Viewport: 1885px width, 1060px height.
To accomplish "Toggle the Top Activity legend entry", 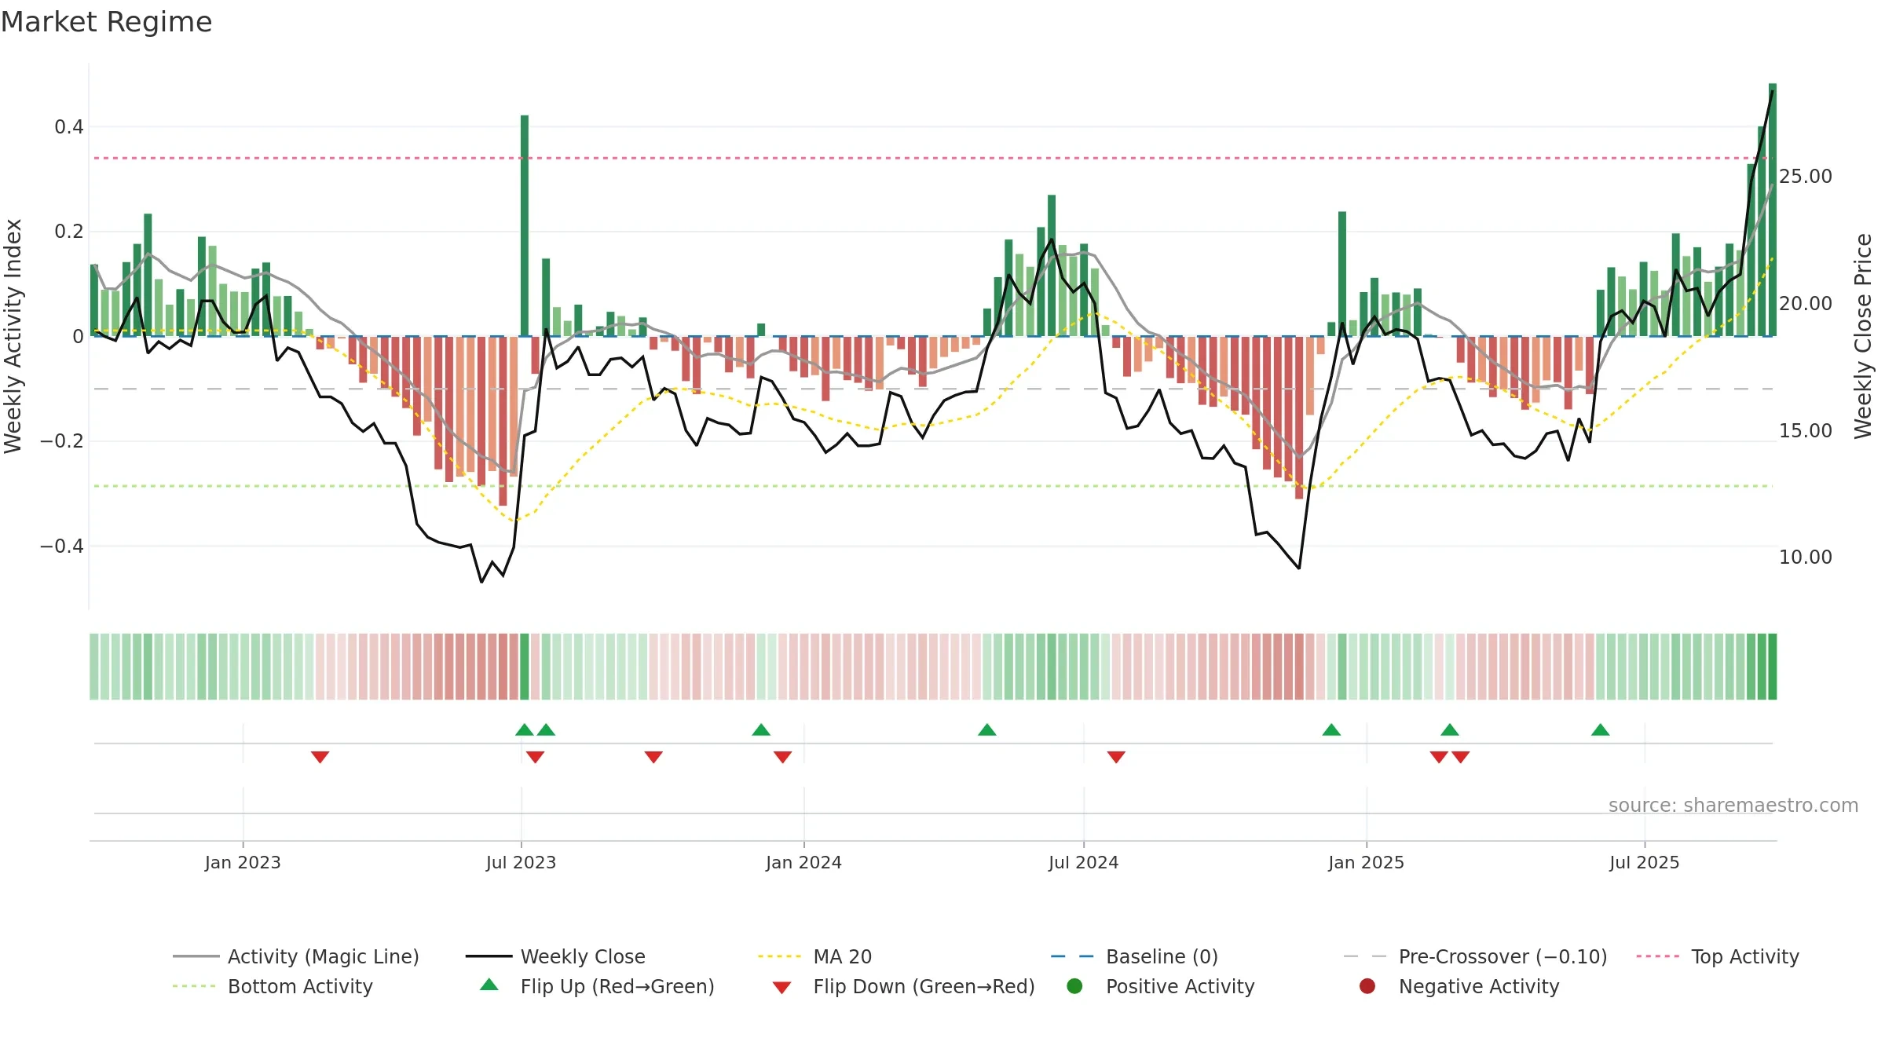I will point(1718,956).
